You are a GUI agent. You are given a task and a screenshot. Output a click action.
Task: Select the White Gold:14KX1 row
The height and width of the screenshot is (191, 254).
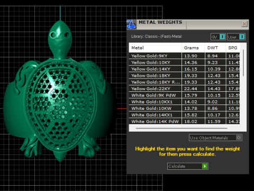tap(184, 115)
